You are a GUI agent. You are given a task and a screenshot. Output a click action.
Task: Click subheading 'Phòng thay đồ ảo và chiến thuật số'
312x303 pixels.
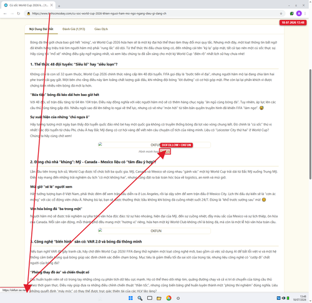(x=60, y=272)
